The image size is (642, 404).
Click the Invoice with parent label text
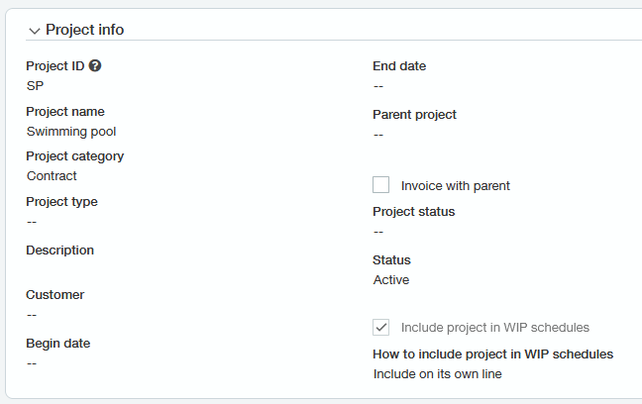[x=456, y=186]
